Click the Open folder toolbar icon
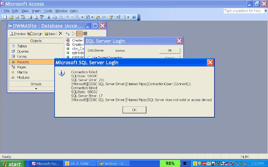The width and height of the screenshot is (268, 167). click(x=11, y=17)
